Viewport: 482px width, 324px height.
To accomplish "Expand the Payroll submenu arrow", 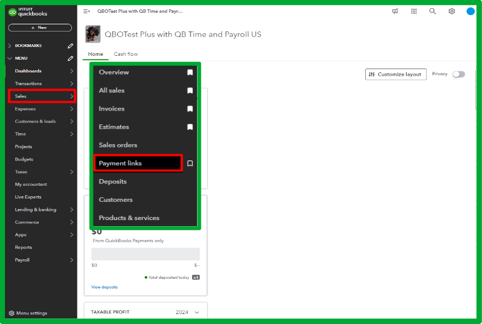I will point(71,260).
